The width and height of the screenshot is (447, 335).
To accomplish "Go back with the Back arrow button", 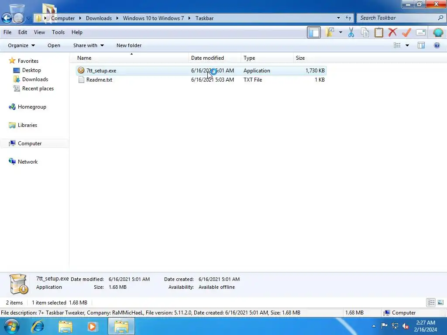I will (7, 18).
